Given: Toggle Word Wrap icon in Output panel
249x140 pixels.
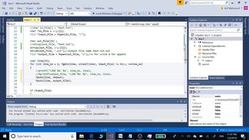Looking at the screenshot, I should pos(114,107).
